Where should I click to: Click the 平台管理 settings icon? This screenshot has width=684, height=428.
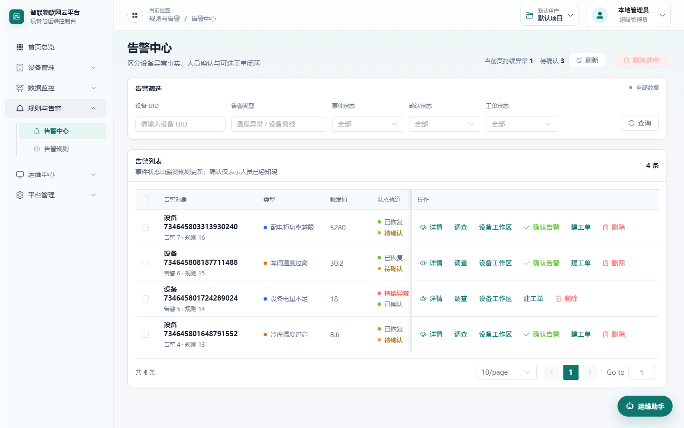(x=20, y=195)
